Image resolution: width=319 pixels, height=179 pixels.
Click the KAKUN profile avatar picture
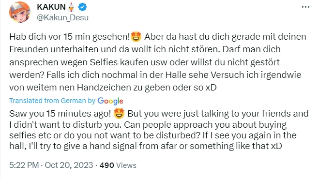click(x=20, y=12)
